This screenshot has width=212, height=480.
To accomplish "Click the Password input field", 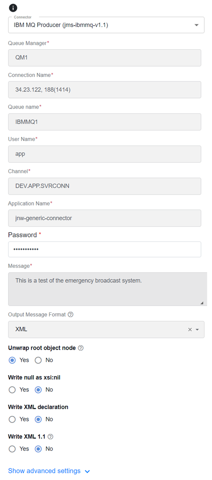I will pos(105,250).
